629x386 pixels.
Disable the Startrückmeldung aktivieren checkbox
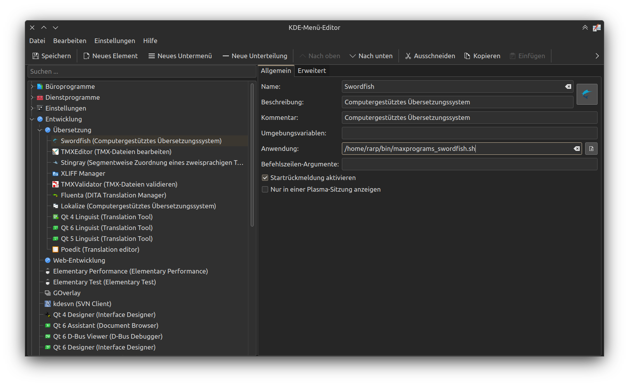(265, 178)
